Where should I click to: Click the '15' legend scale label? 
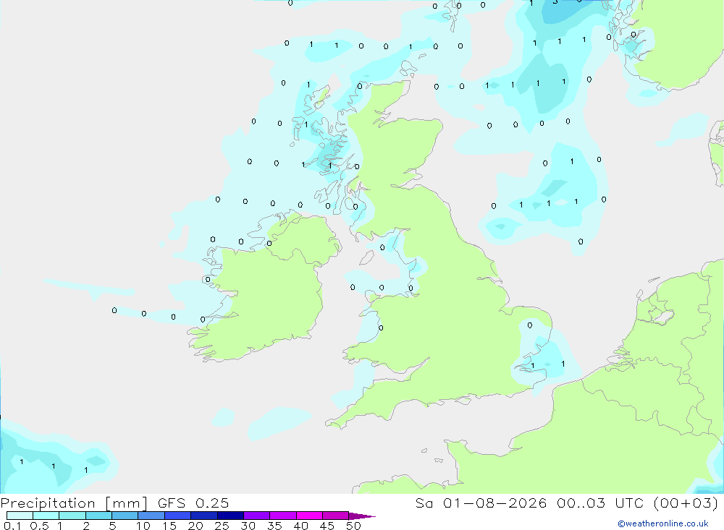169,526
